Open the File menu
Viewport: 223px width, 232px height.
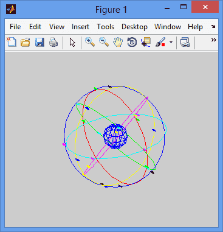coord(15,27)
